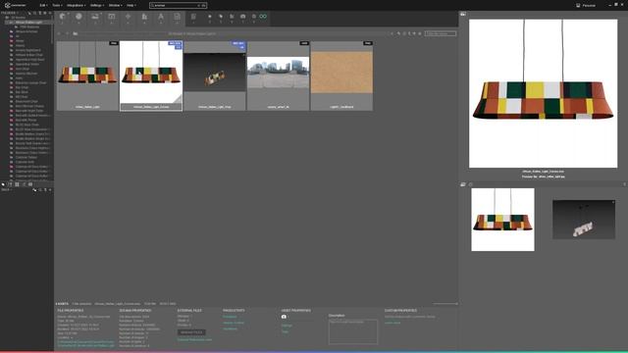Click the grid view icon at left panel bottom
This screenshot has width=628, height=353.
pyautogui.click(x=17, y=184)
